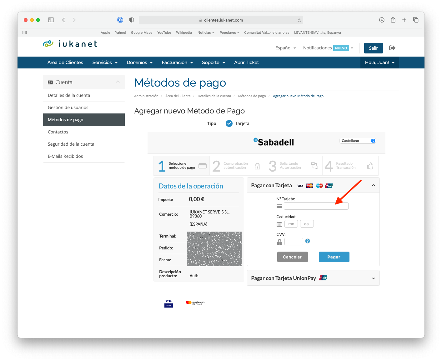The image size is (442, 361).
Task: Open the privacy shield icon
Action: tap(132, 20)
